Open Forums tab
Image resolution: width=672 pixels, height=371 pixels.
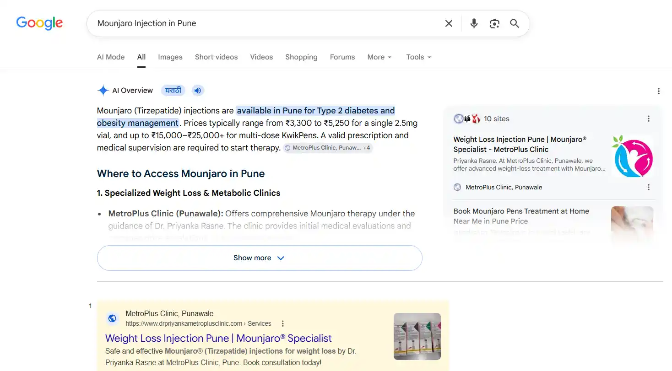point(342,57)
